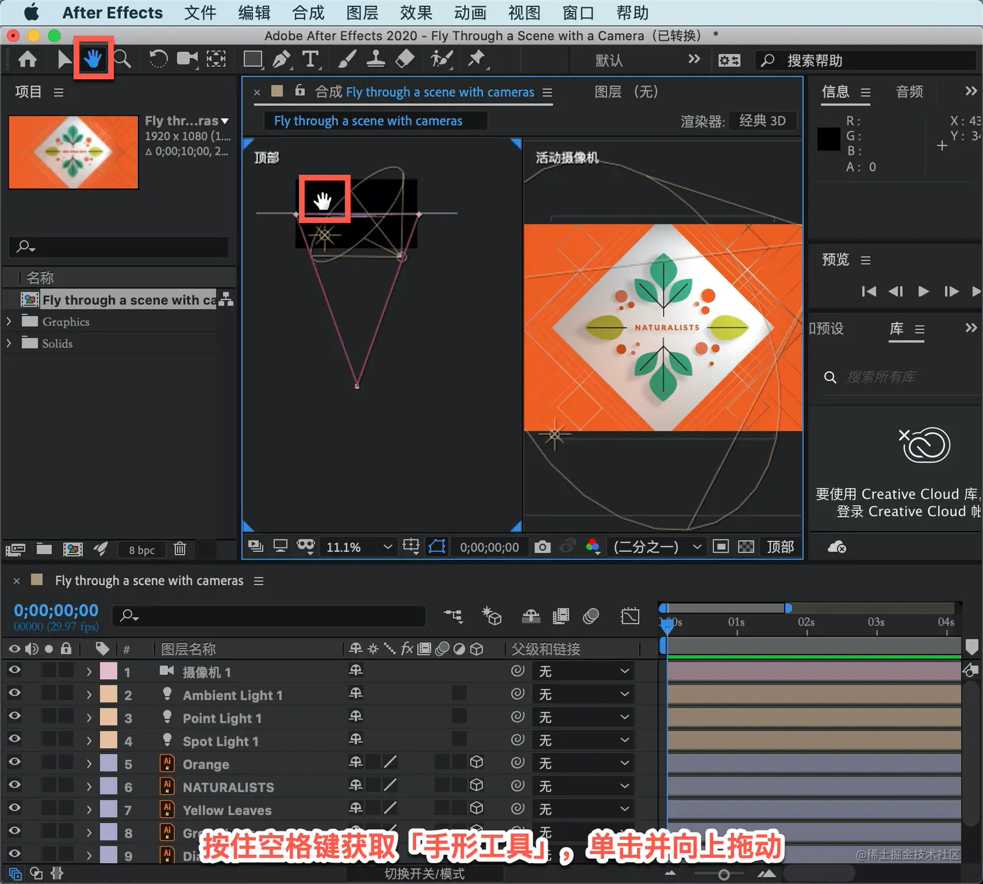Hide the Spot Light 1 layer
The width and height of the screenshot is (983, 884).
coord(14,739)
